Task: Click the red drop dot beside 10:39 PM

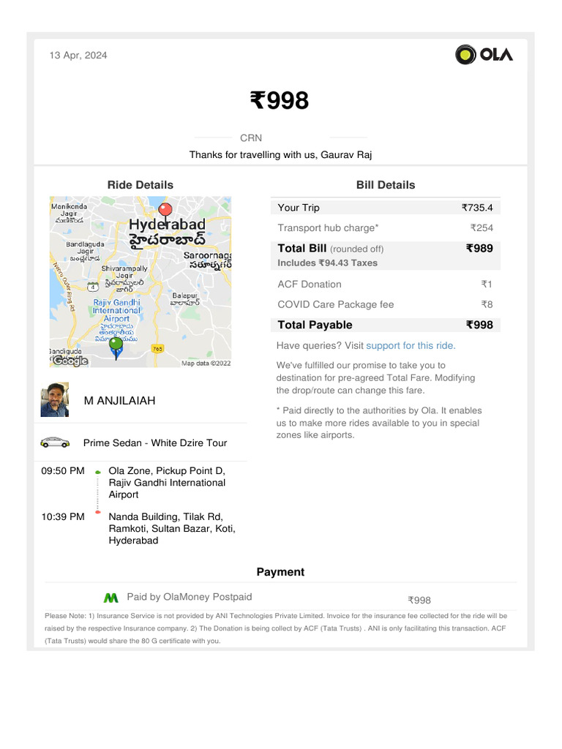Action: (x=98, y=512)
